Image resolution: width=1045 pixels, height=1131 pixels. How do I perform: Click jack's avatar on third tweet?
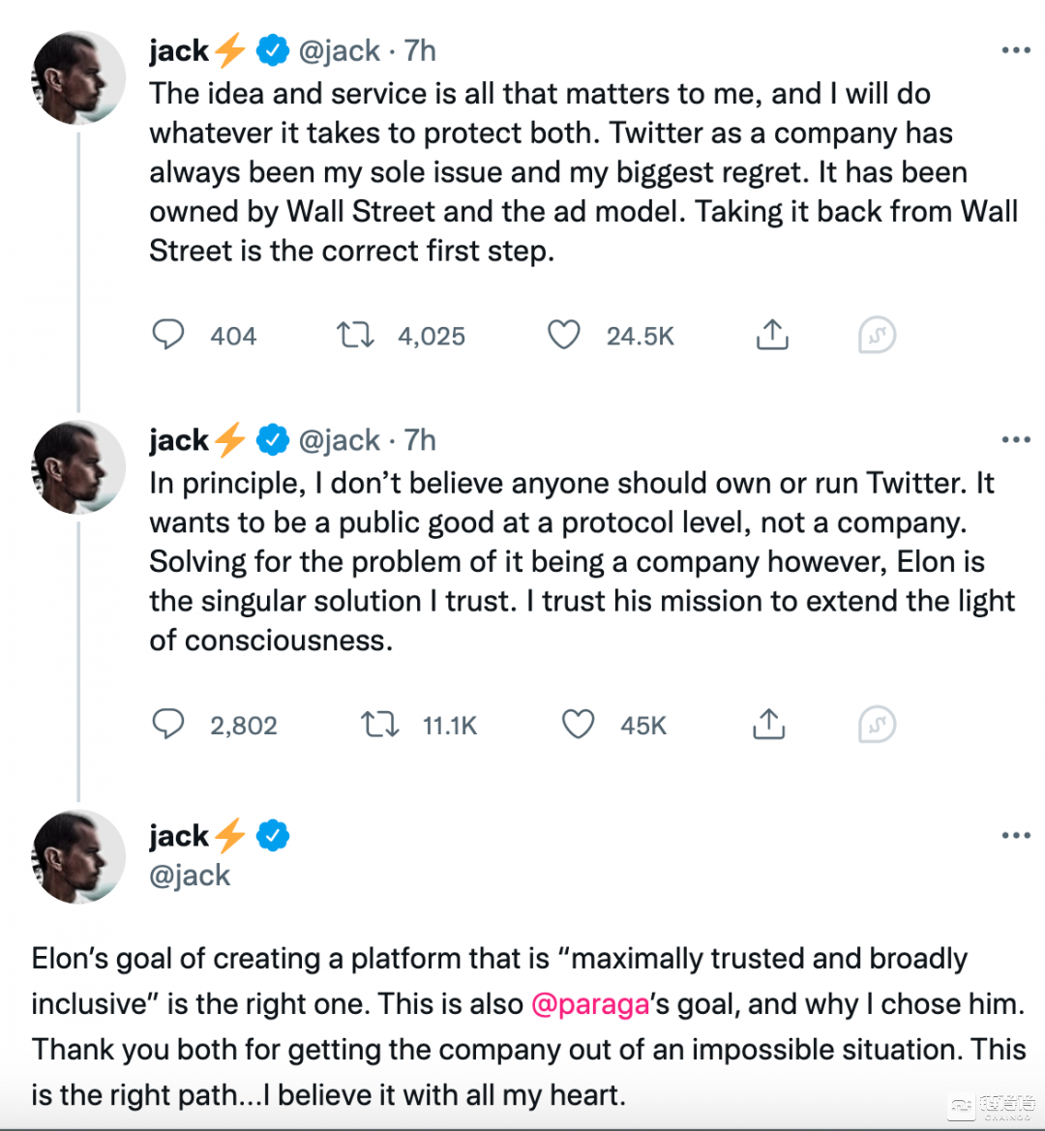pyautogui.click(x=78, y=857)
